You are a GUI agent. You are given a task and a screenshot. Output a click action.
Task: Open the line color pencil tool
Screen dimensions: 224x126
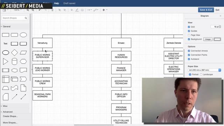click(77, 10)
